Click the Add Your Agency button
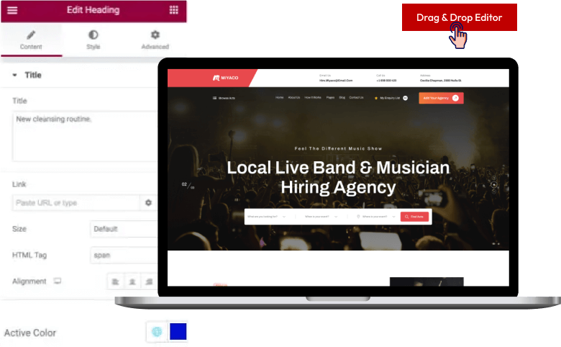The width and height of the screenshot is (561, 347). point(440,98)
